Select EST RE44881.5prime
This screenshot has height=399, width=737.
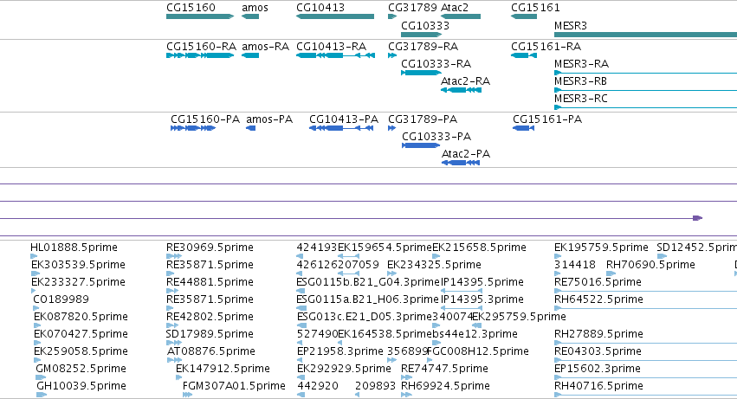point(210,282)
